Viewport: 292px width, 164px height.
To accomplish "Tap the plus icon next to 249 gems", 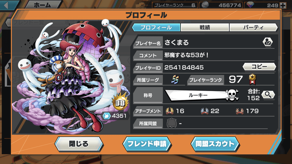I will [283, 5].
